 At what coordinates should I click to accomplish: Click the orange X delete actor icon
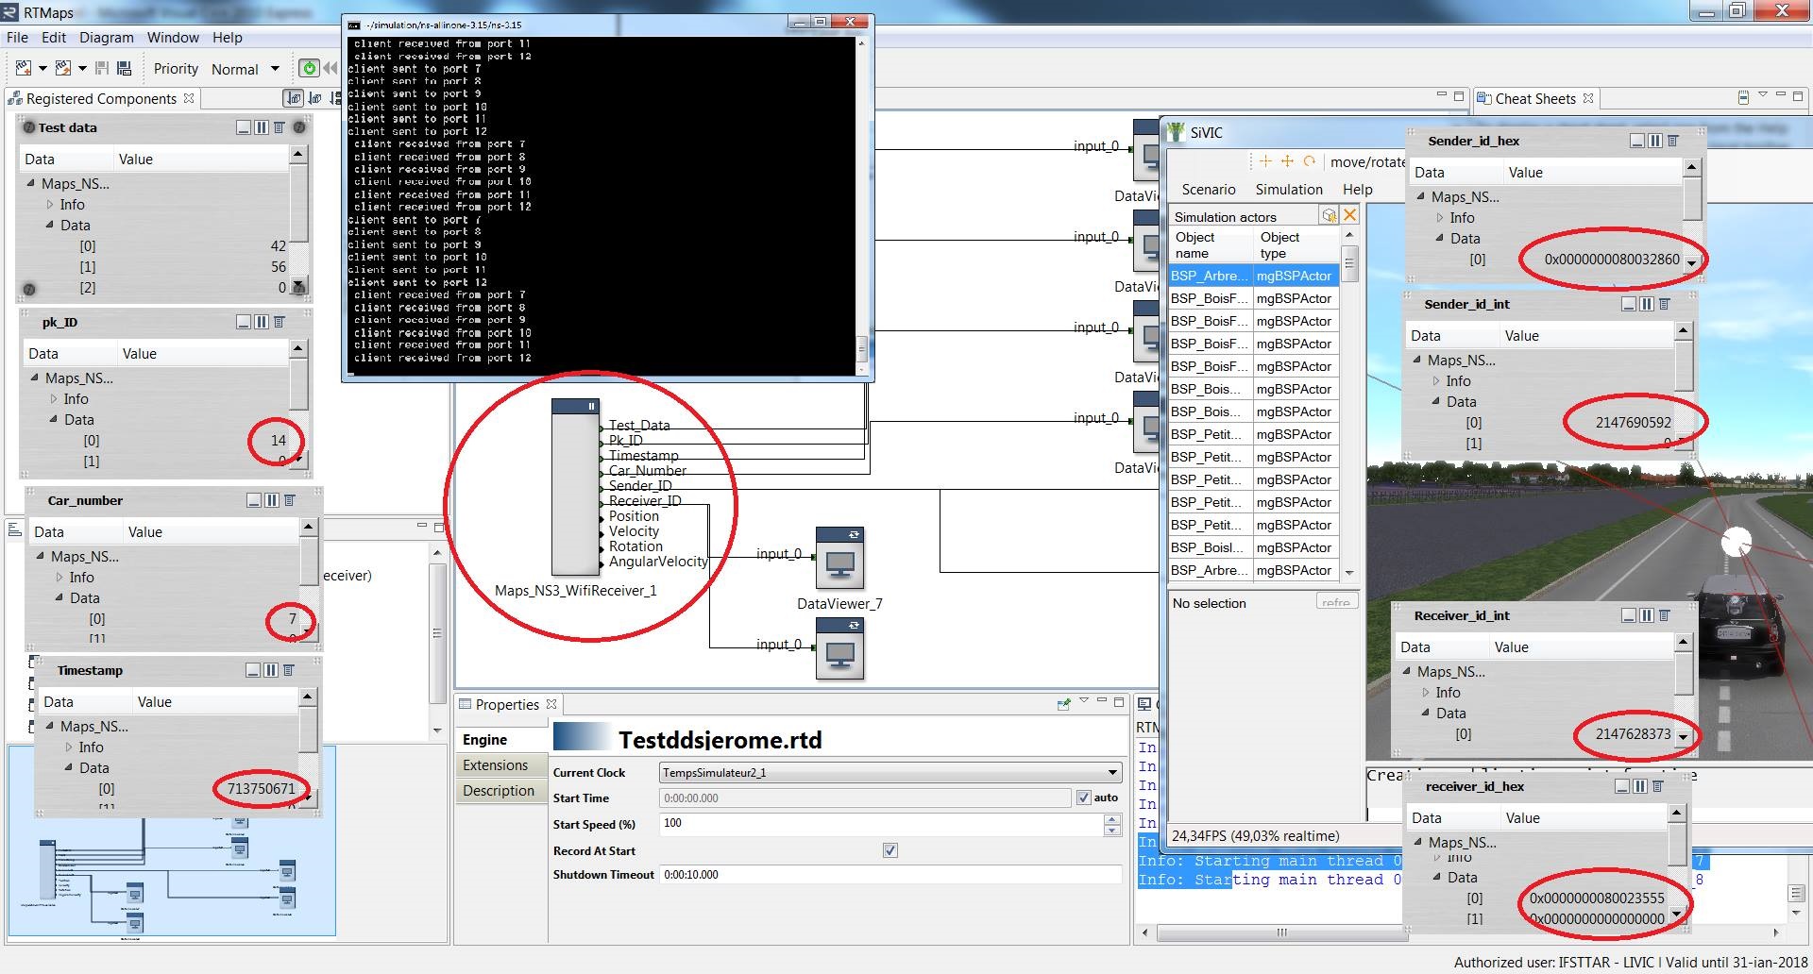[x=1349, y=215]
